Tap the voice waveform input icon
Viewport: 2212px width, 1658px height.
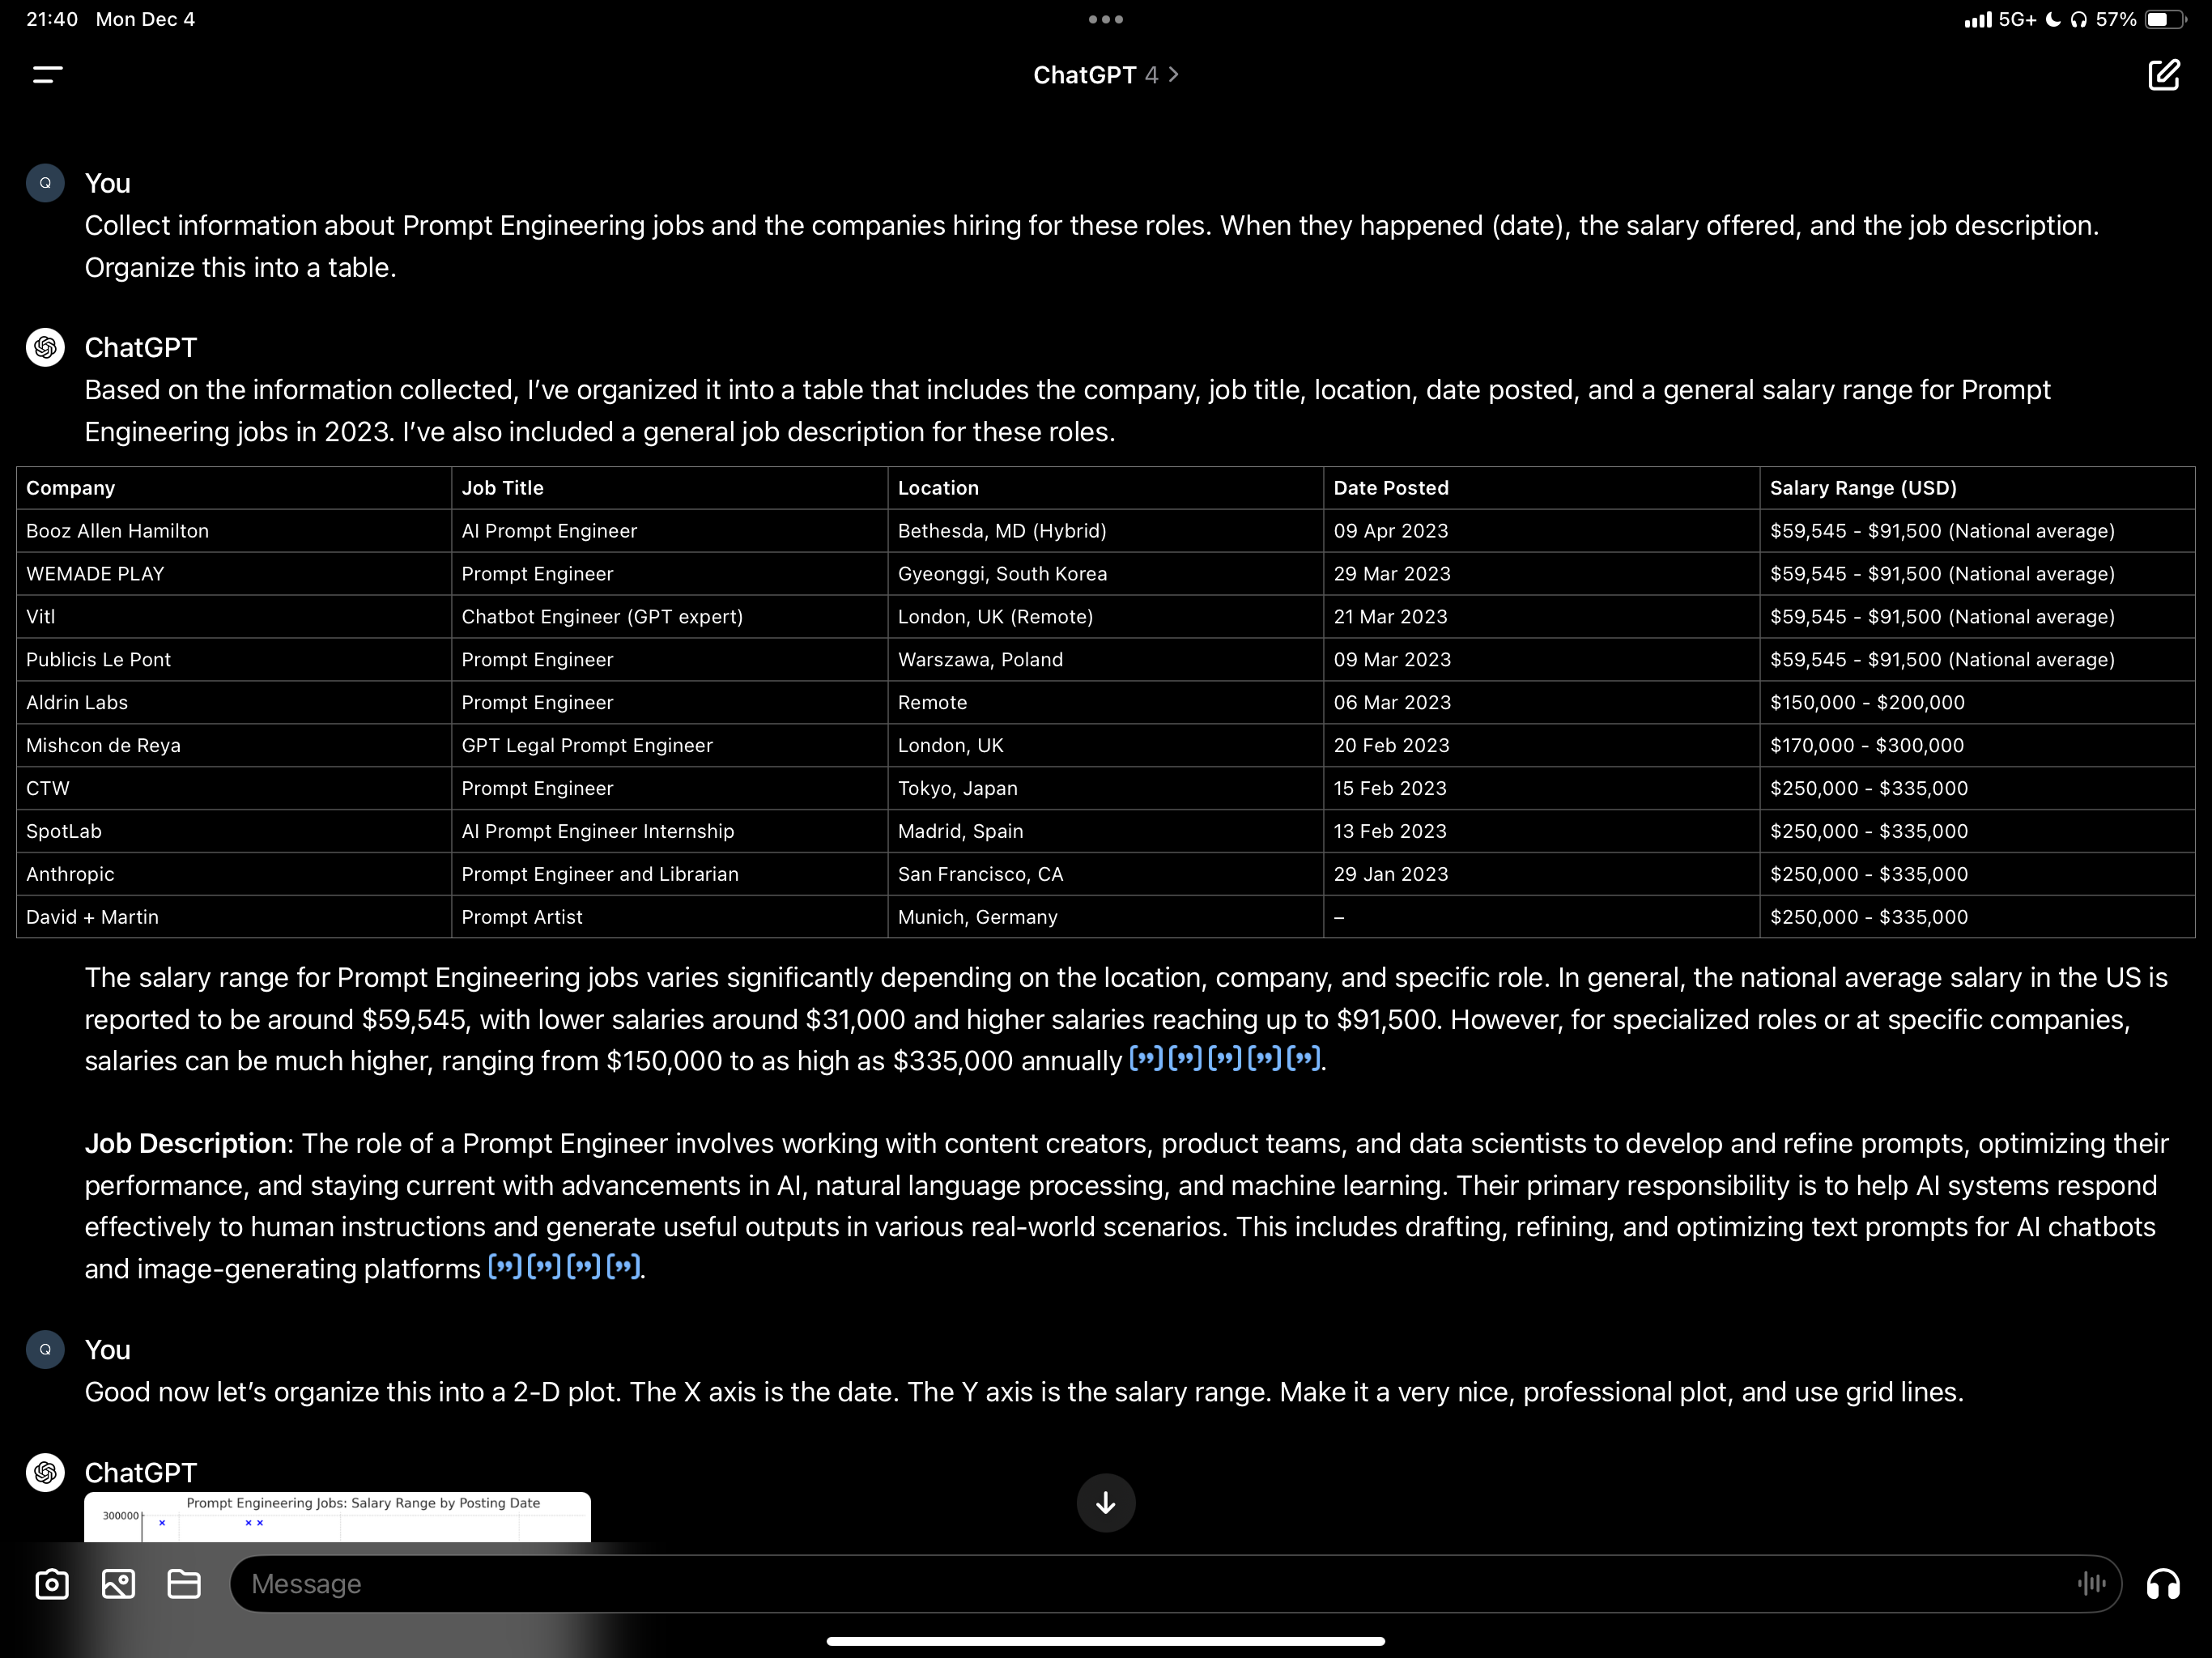[2091, 1583]
